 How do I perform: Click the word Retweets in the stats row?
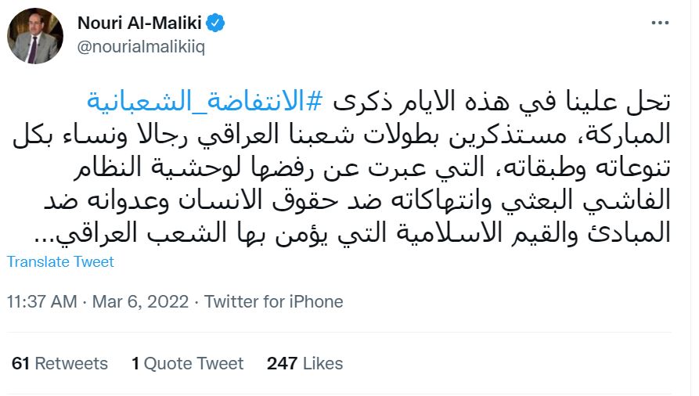point(71,363)
